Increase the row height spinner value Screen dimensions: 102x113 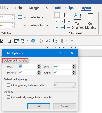click(x=12, y=16)
